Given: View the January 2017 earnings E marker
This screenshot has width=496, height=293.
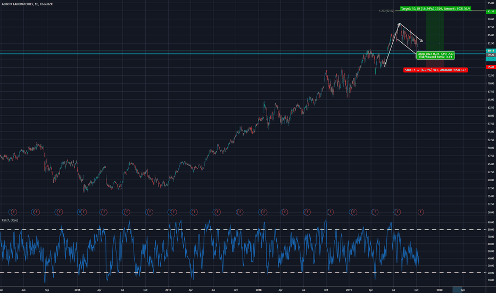Looking at the screenshot, I should coord(173,212).
